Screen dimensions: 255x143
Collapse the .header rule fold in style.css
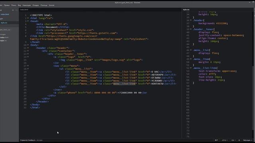191,20
